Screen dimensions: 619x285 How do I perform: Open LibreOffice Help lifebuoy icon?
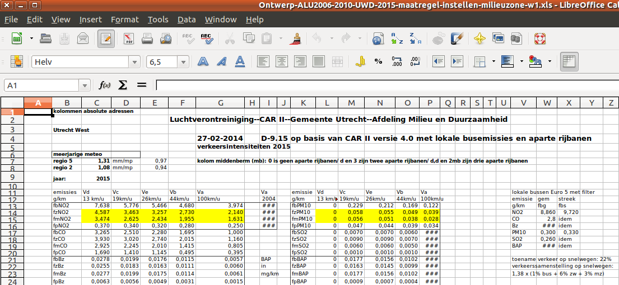(x=539, y=39)
